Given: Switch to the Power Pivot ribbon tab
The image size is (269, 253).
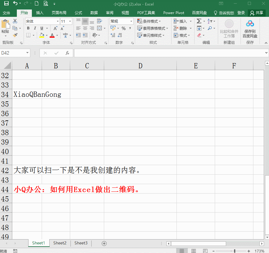Looking at the screenshot, I should (174, 13).
